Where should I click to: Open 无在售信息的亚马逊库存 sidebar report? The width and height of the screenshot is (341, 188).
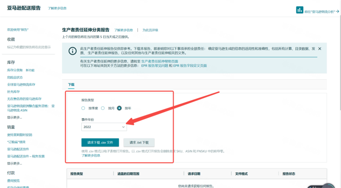pyautogui.click(x=24, y=99)
